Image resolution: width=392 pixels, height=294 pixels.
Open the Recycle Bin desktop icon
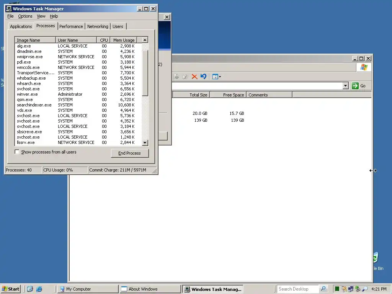pyautogui.click(x=378, y=261)
